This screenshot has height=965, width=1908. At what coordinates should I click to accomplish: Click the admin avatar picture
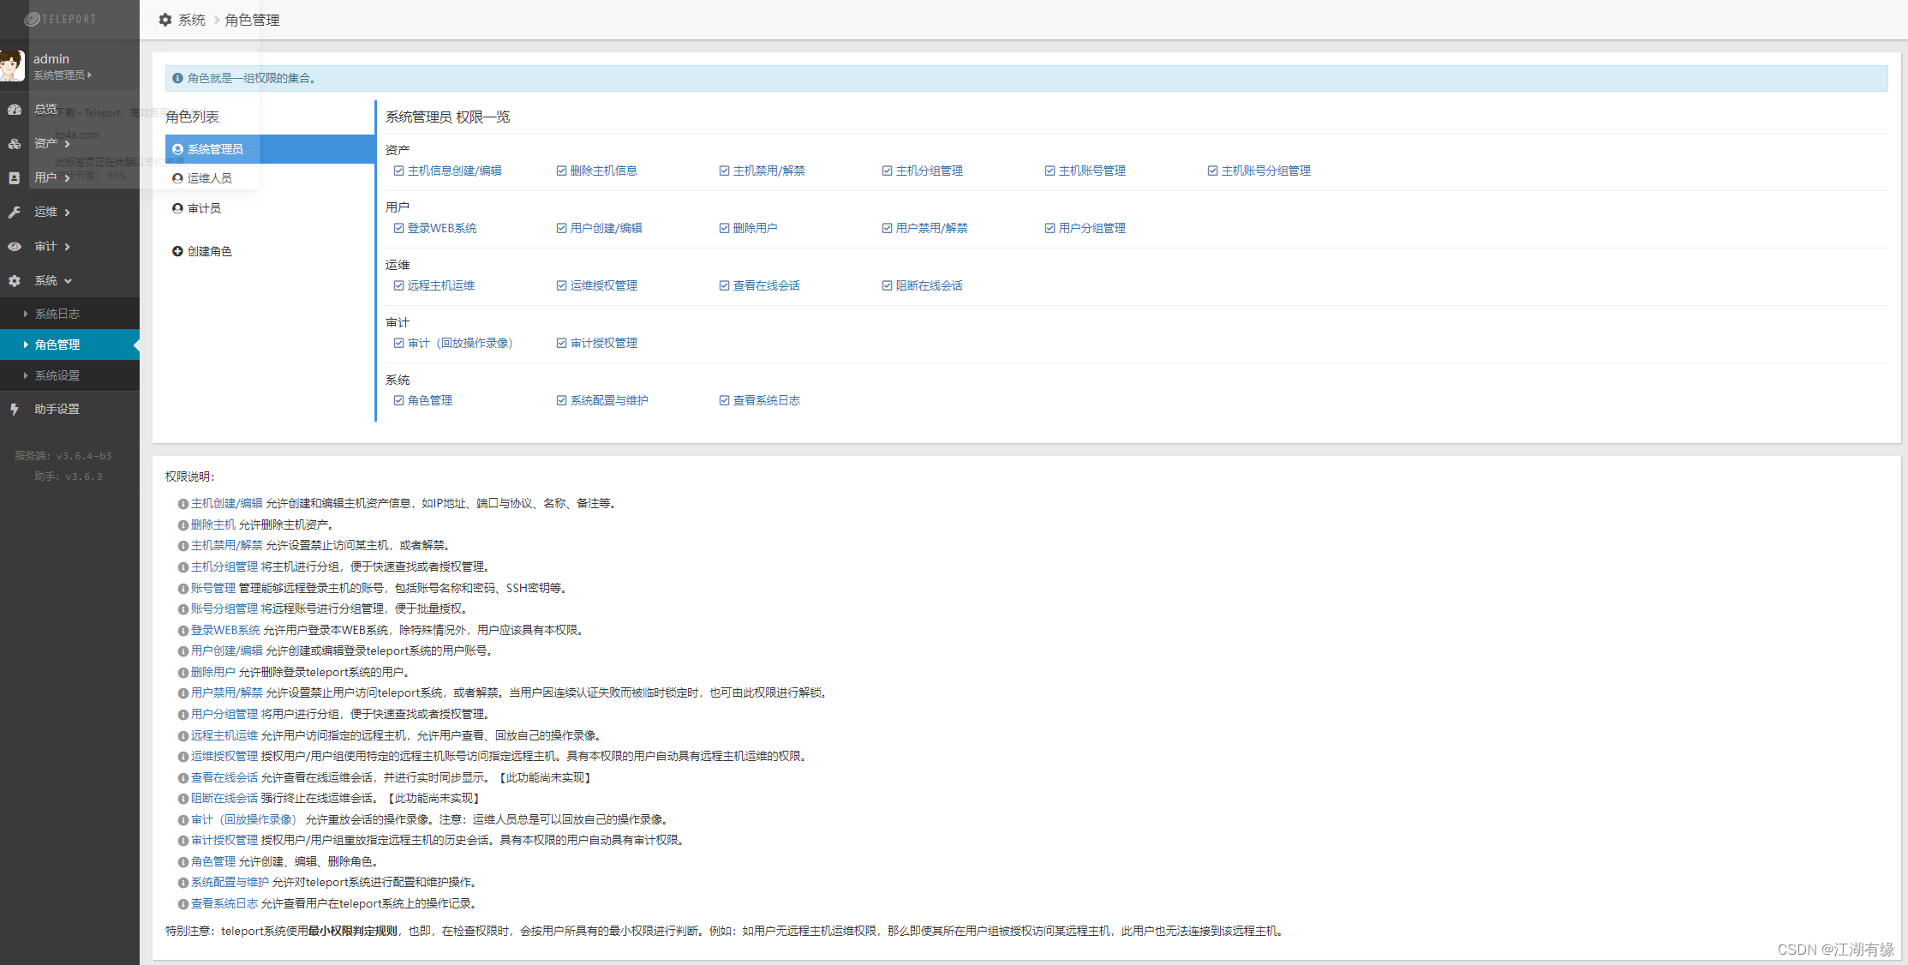[13, 66]
